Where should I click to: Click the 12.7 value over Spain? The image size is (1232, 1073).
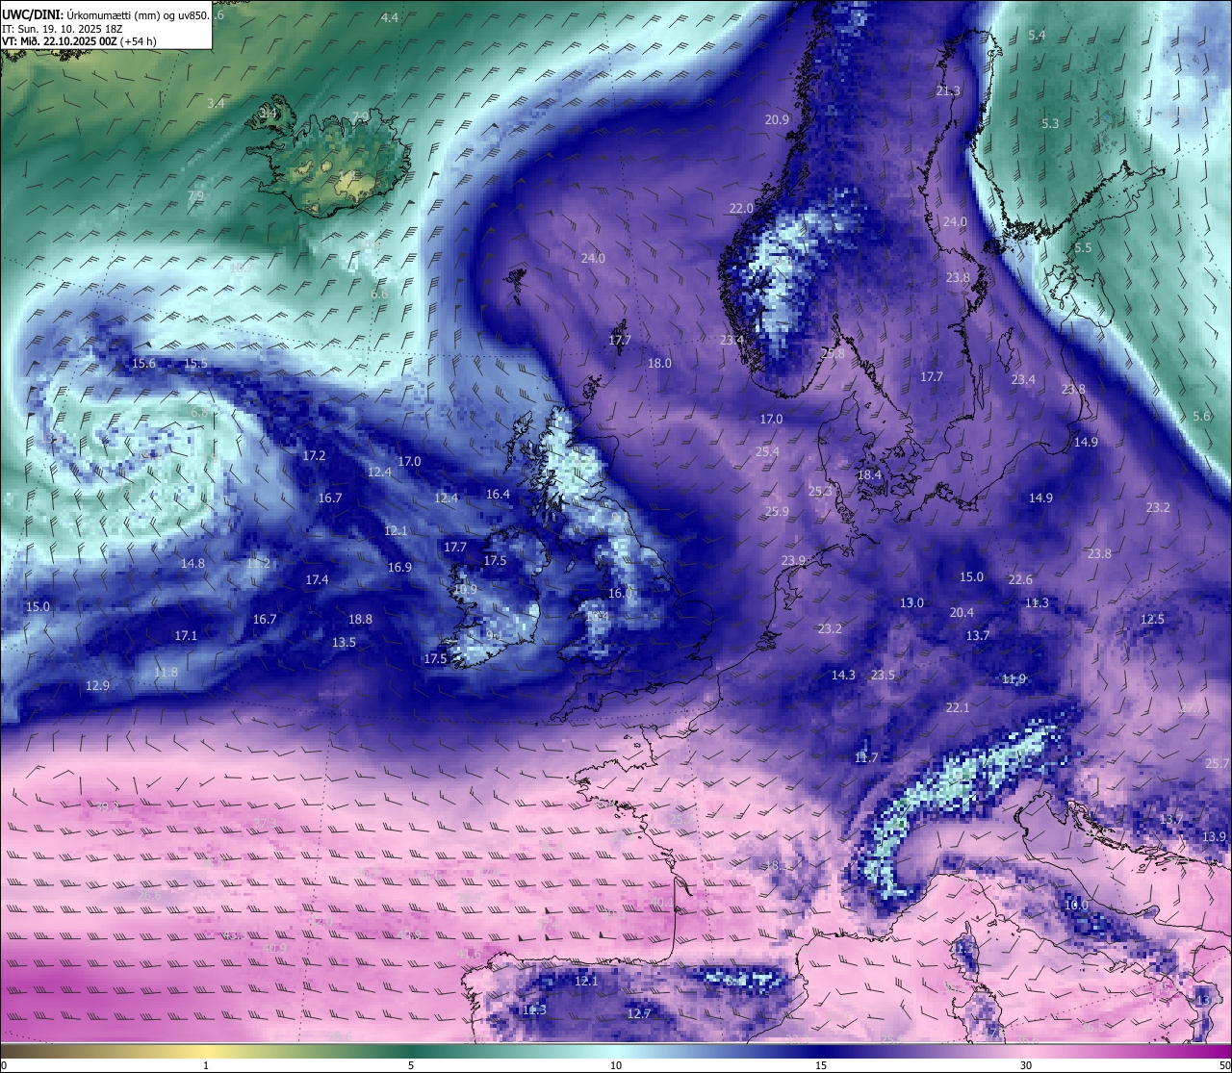click(x=639, y=1013)
